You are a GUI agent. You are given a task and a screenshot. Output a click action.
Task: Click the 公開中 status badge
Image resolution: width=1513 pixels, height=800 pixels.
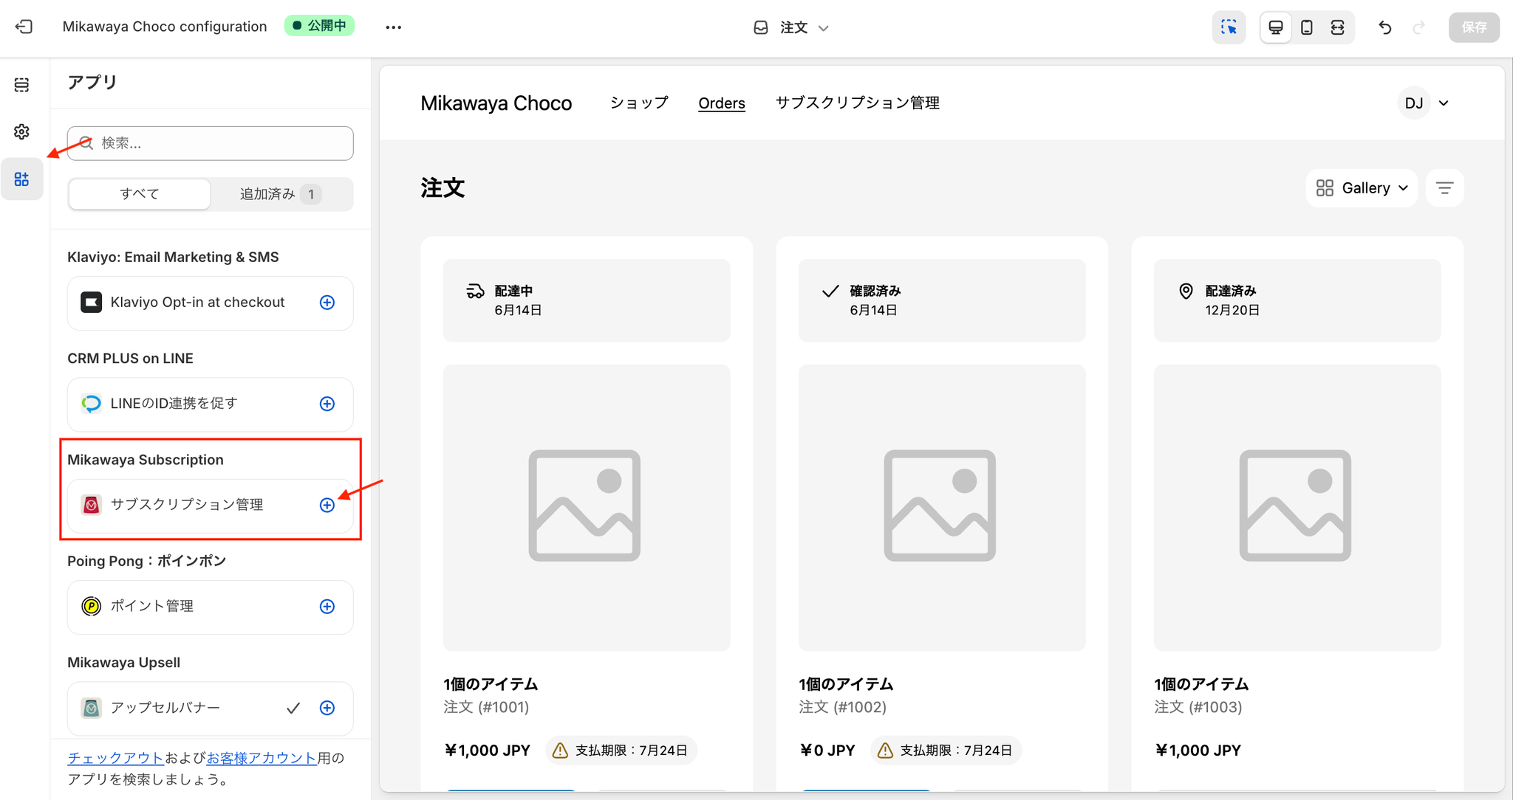[319, 26]
